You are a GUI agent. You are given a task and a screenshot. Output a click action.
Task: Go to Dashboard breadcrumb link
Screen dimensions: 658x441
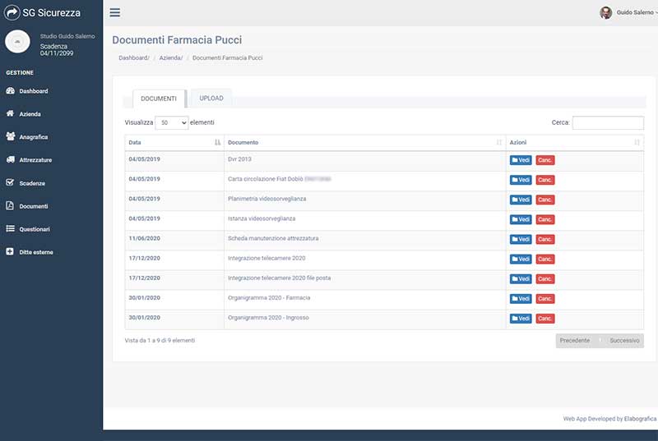point(134,57)
